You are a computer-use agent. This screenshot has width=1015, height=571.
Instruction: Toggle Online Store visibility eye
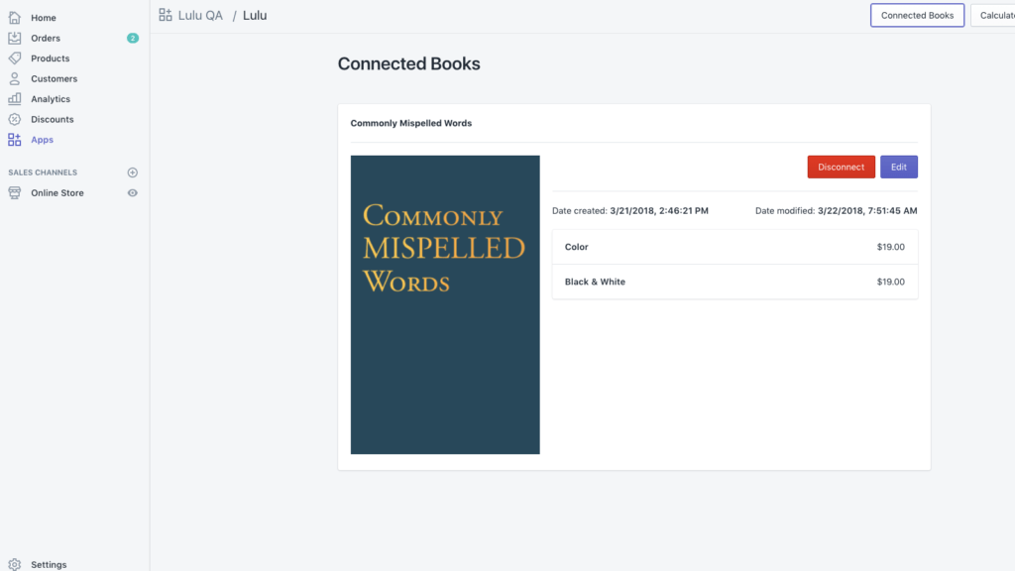[x=132, y=192]
